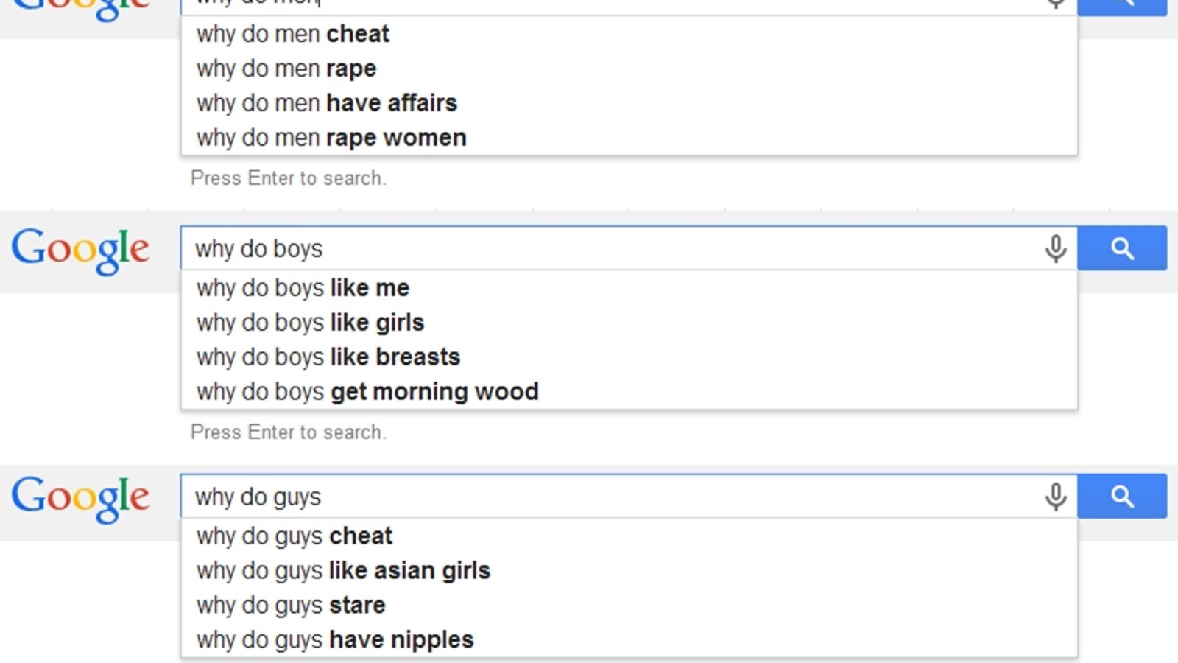The image size is (1178, 663).
Task: Focus the 'why do guys' search field
Action: [611, 497]
